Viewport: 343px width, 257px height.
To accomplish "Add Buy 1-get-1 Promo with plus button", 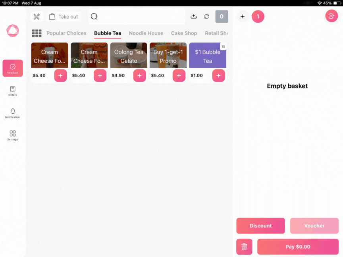I will [179, 75].
